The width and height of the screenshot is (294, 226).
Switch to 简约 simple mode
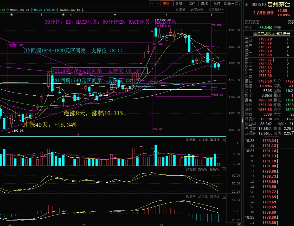click(x=216, y=3)
